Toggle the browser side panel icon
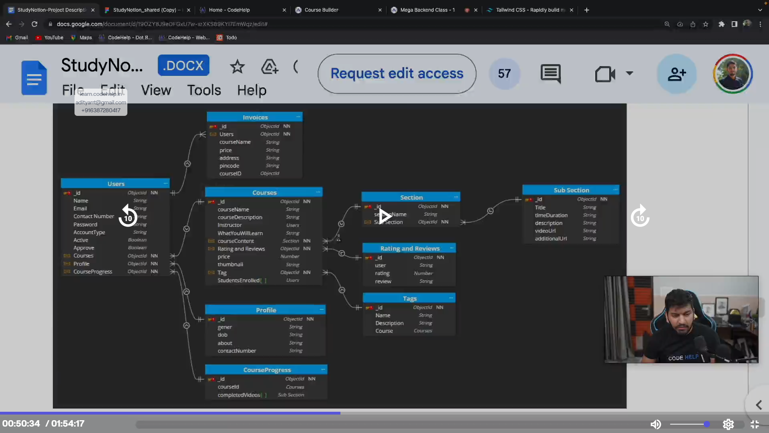Screen dimensions: 769x433 (734, 24)
